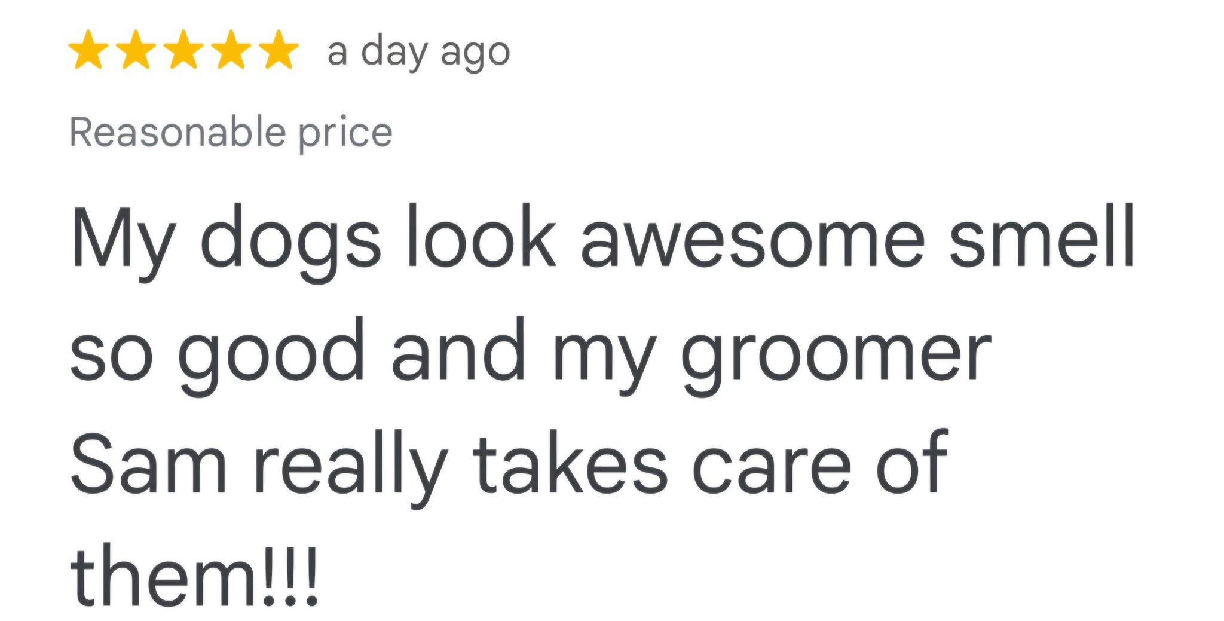Click the word 'groomer' in the review
Viewport: 1224px width, 621px height.
pyautogui.click(x=837, y=354)
